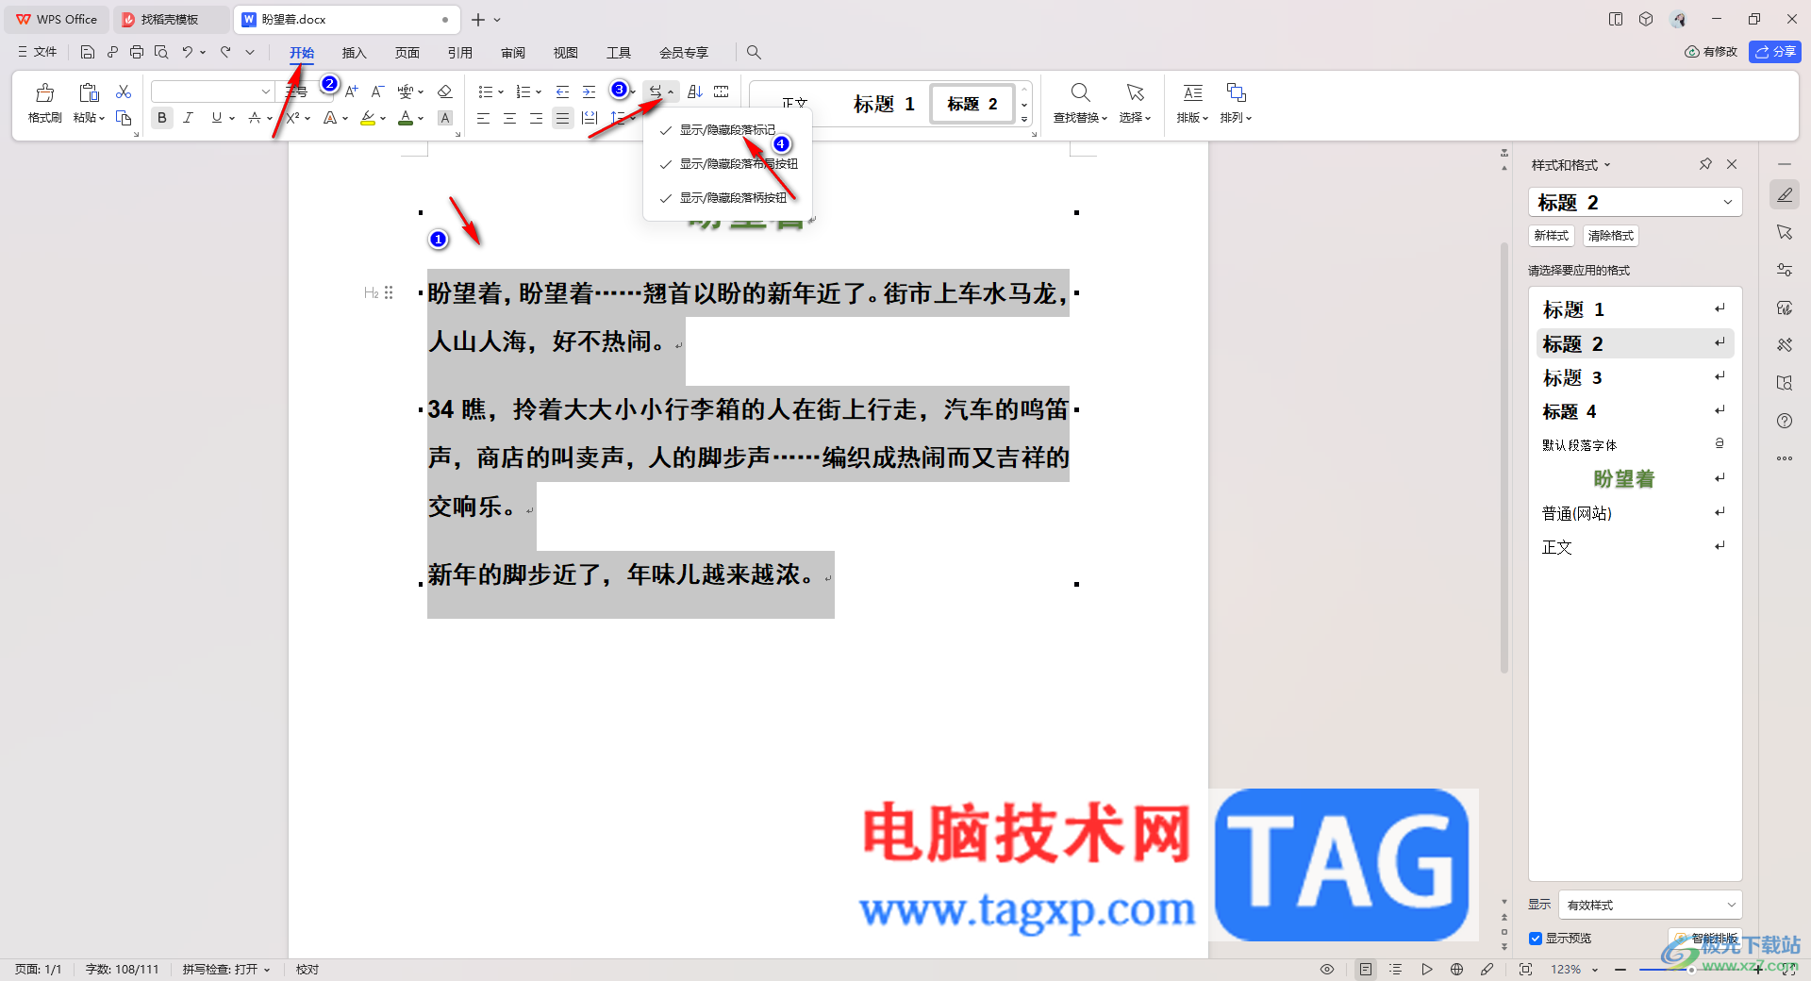Click the eye protection mode icon in status bar
The height and width of the screenshot is (981, 1811).
click(1327, 969)
